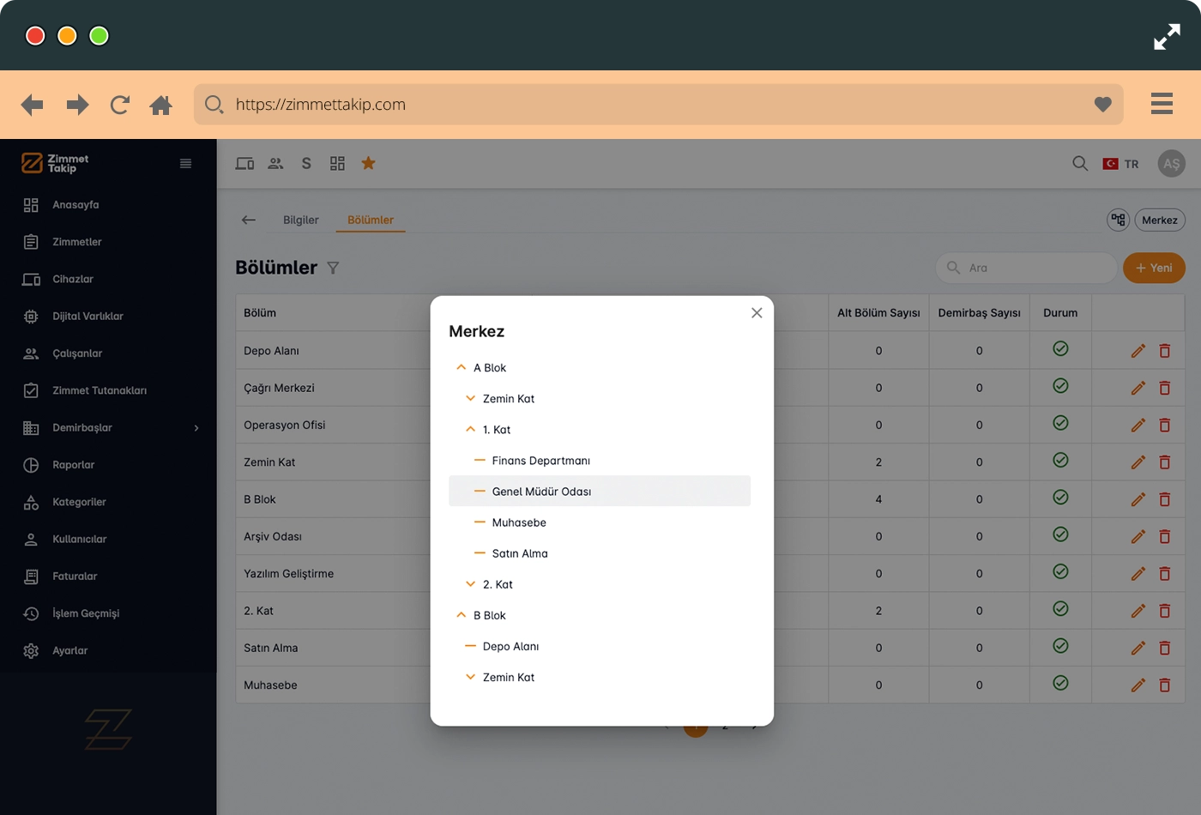Collapse the 1. Kat tree node

coord(470,429)
